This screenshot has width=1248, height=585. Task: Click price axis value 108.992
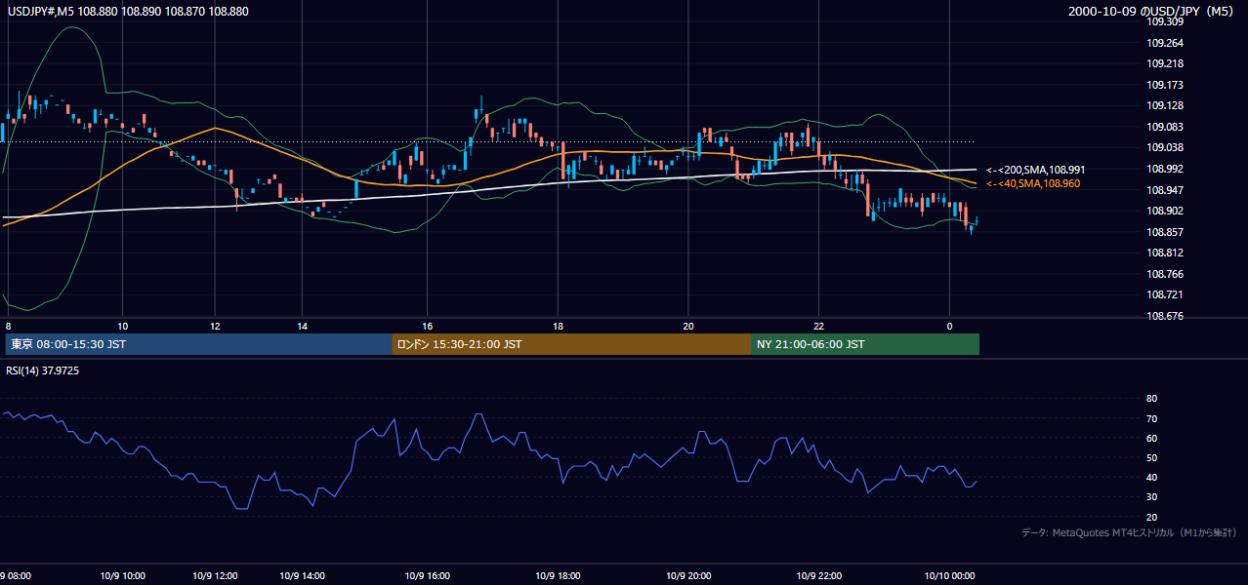point(1165,169)
